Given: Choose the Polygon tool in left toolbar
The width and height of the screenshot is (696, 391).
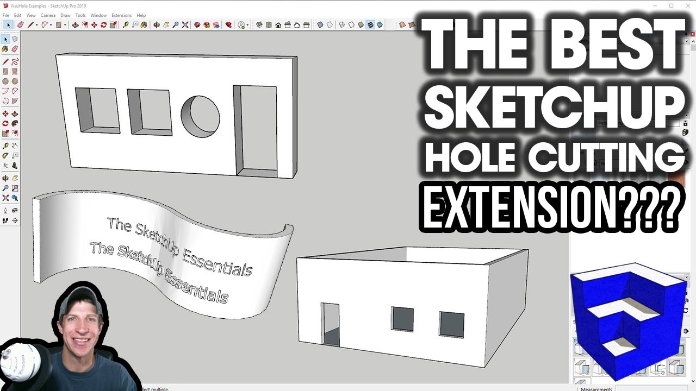Looking at the screenshot, I should pos(15,80).
